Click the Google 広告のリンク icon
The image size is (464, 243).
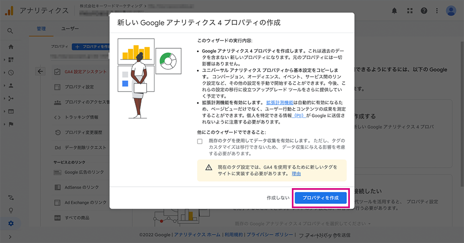(x=58, y=172)
